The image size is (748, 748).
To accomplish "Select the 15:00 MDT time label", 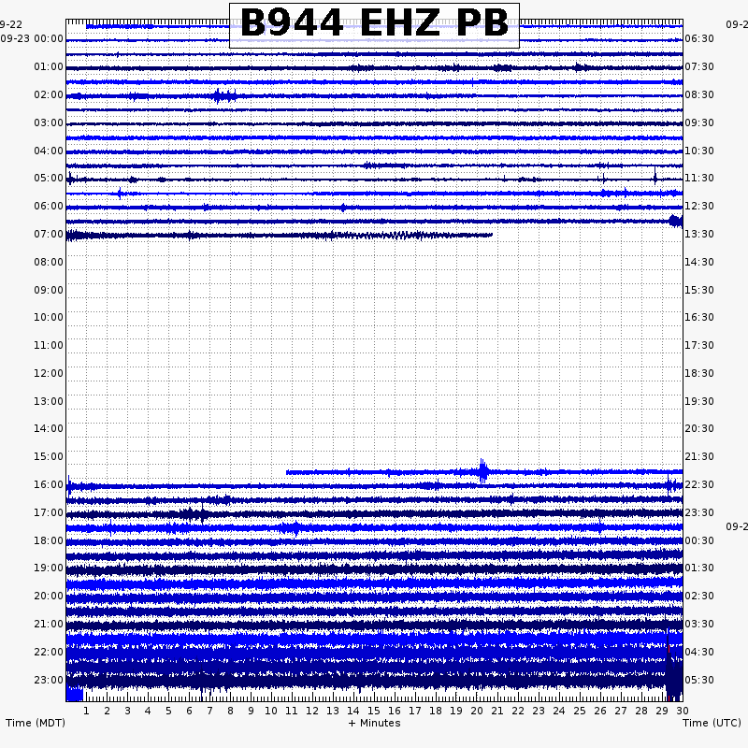I will tap(49, 456).
